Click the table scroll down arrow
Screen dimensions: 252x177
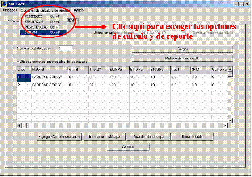tap(230, 120)
